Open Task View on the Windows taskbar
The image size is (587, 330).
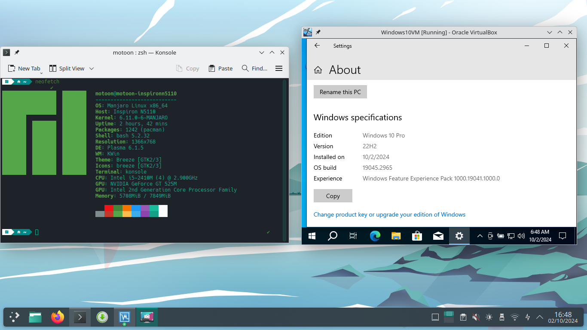click(353, 235)
